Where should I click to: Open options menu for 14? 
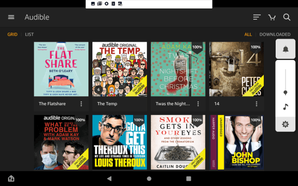[x=256, y=104]
